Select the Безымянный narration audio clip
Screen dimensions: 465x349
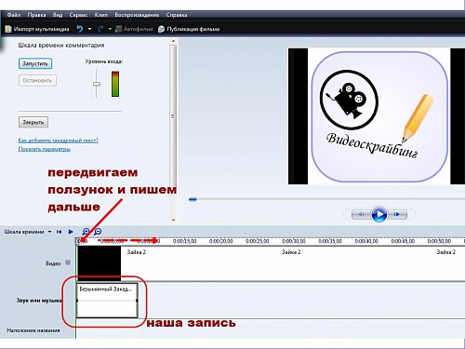coord(107,301)
